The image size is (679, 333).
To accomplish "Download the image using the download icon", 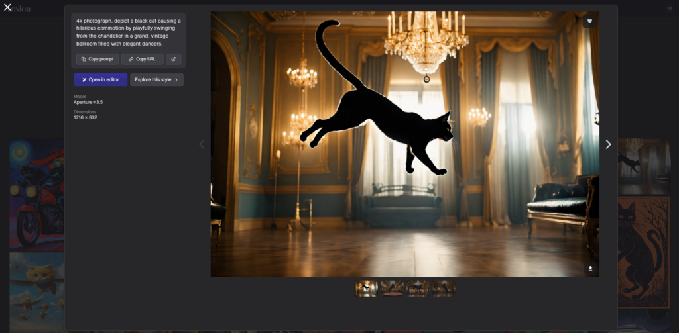I will tap(590, 269).
